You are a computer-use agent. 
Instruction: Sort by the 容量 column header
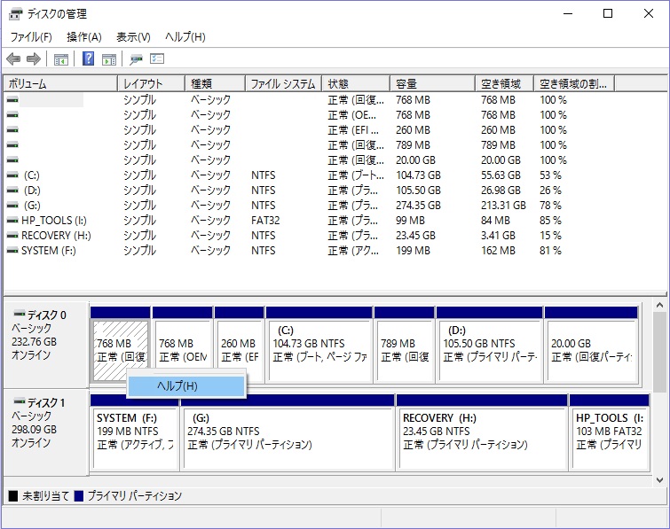pyautogui.click(x=432, y=83)
